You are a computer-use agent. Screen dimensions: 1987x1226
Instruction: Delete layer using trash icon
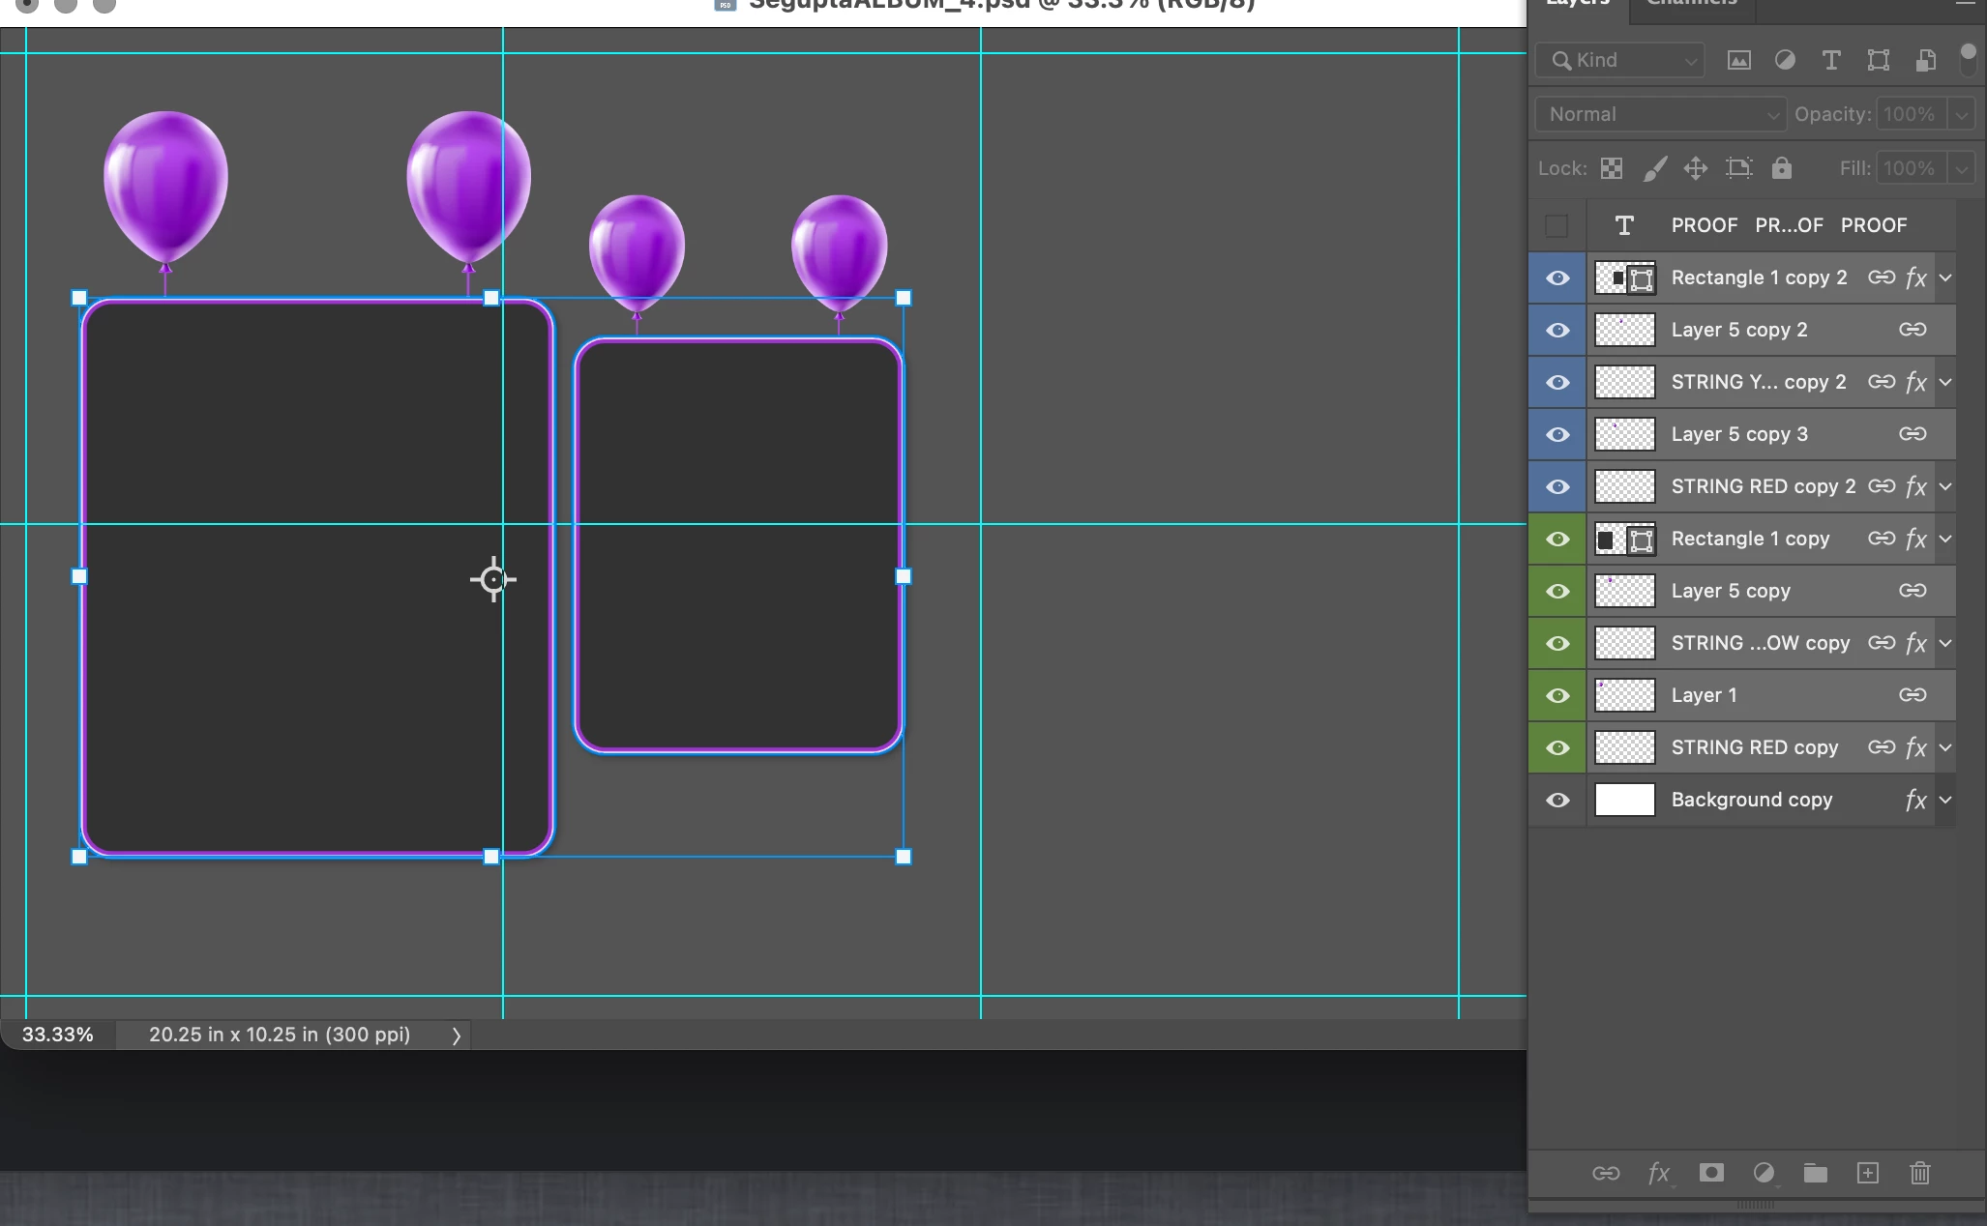tap(1919, 1173)
